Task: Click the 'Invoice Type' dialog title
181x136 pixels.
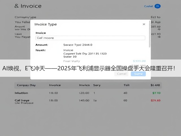Action: tap(46, 24)
